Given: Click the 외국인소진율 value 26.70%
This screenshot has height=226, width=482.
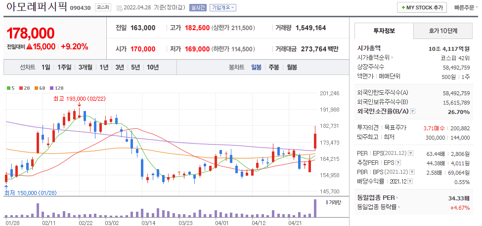Looking at the screenshot, I should (x=459, y=112).
